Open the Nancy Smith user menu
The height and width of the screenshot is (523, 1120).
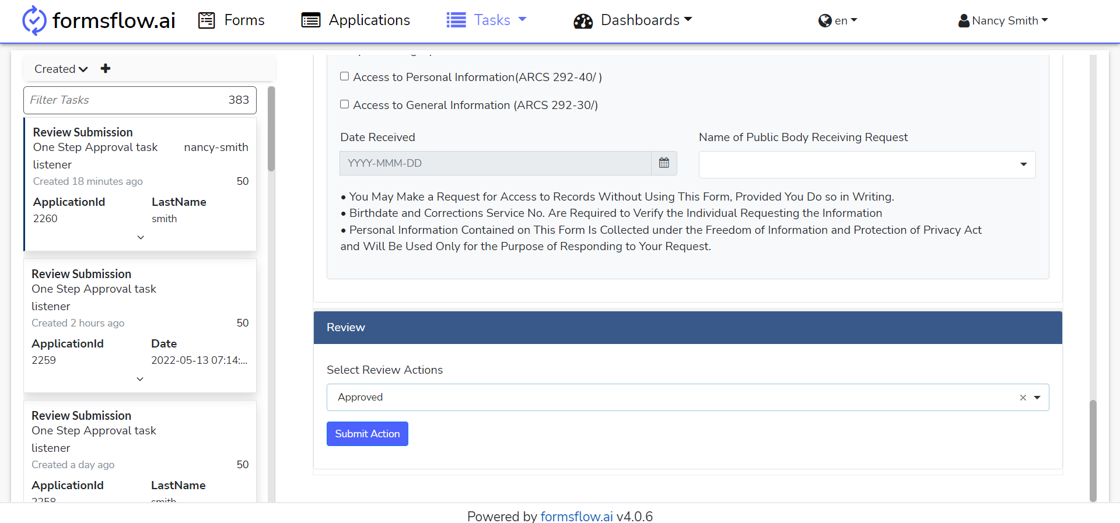click(1010, 21)
